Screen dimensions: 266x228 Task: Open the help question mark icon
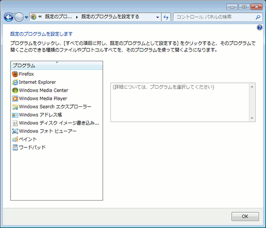260,28
